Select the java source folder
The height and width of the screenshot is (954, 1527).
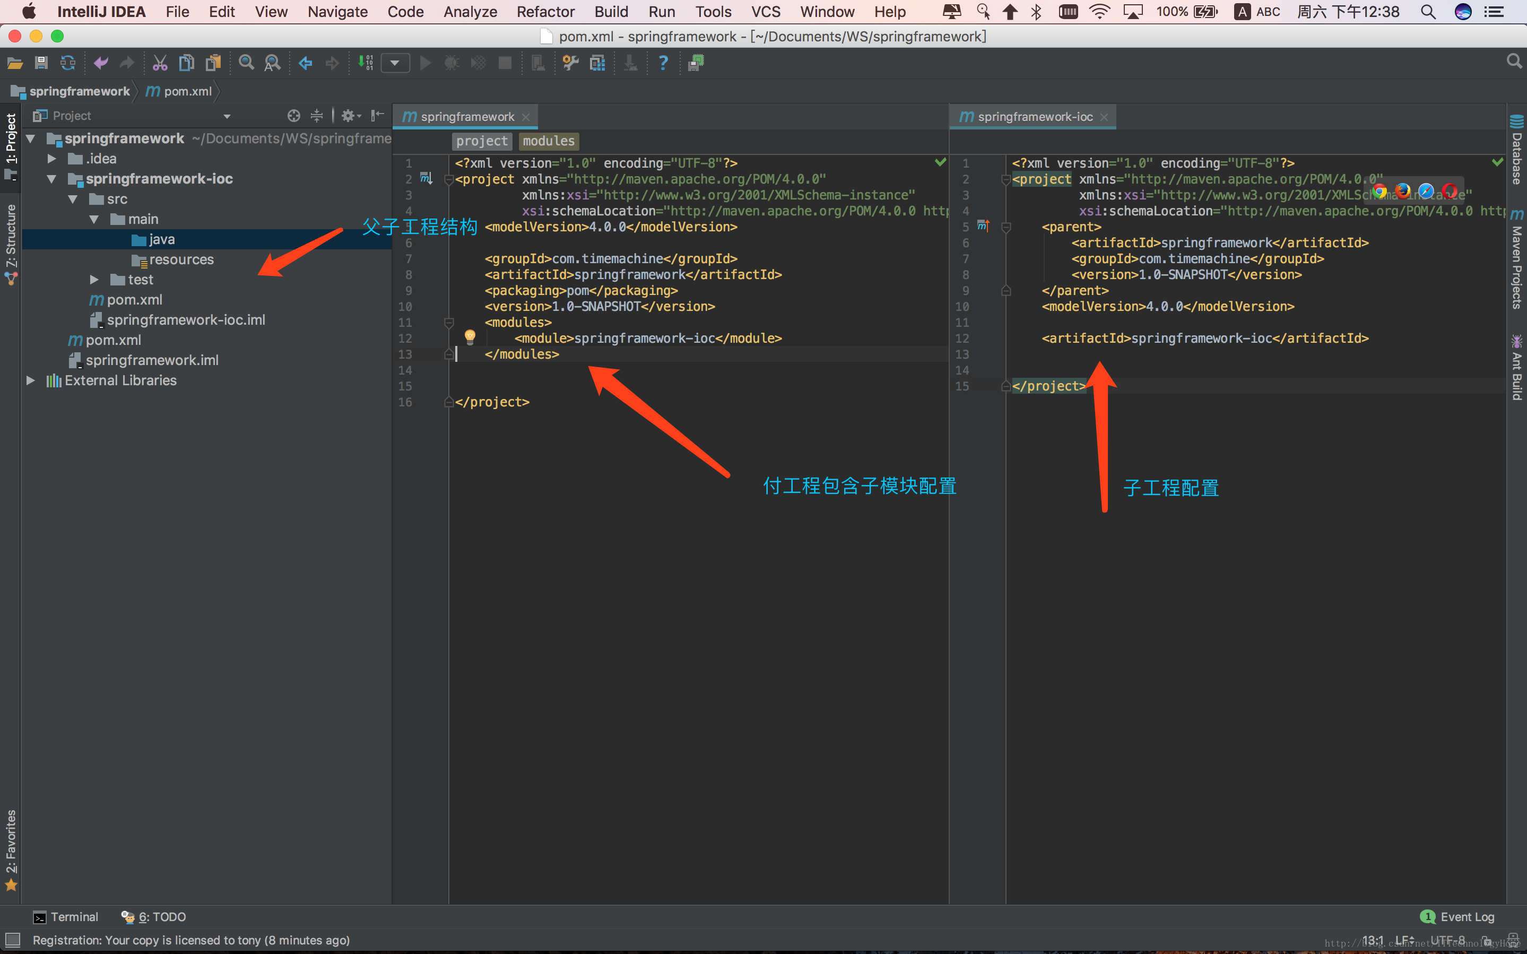pyautogui.click(x=153, y=240)
